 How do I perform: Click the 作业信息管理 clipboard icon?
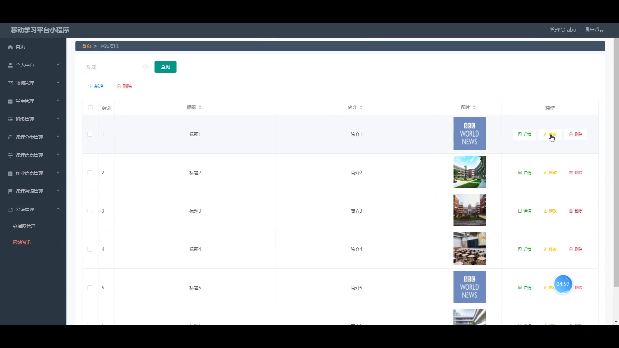click(x=10, y=173)
